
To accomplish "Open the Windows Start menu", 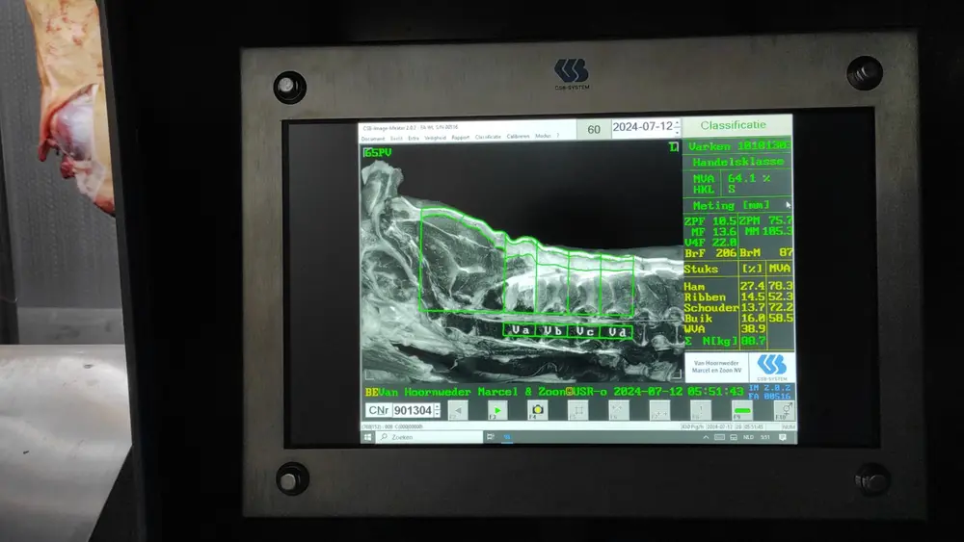I will tap(367, 437).
